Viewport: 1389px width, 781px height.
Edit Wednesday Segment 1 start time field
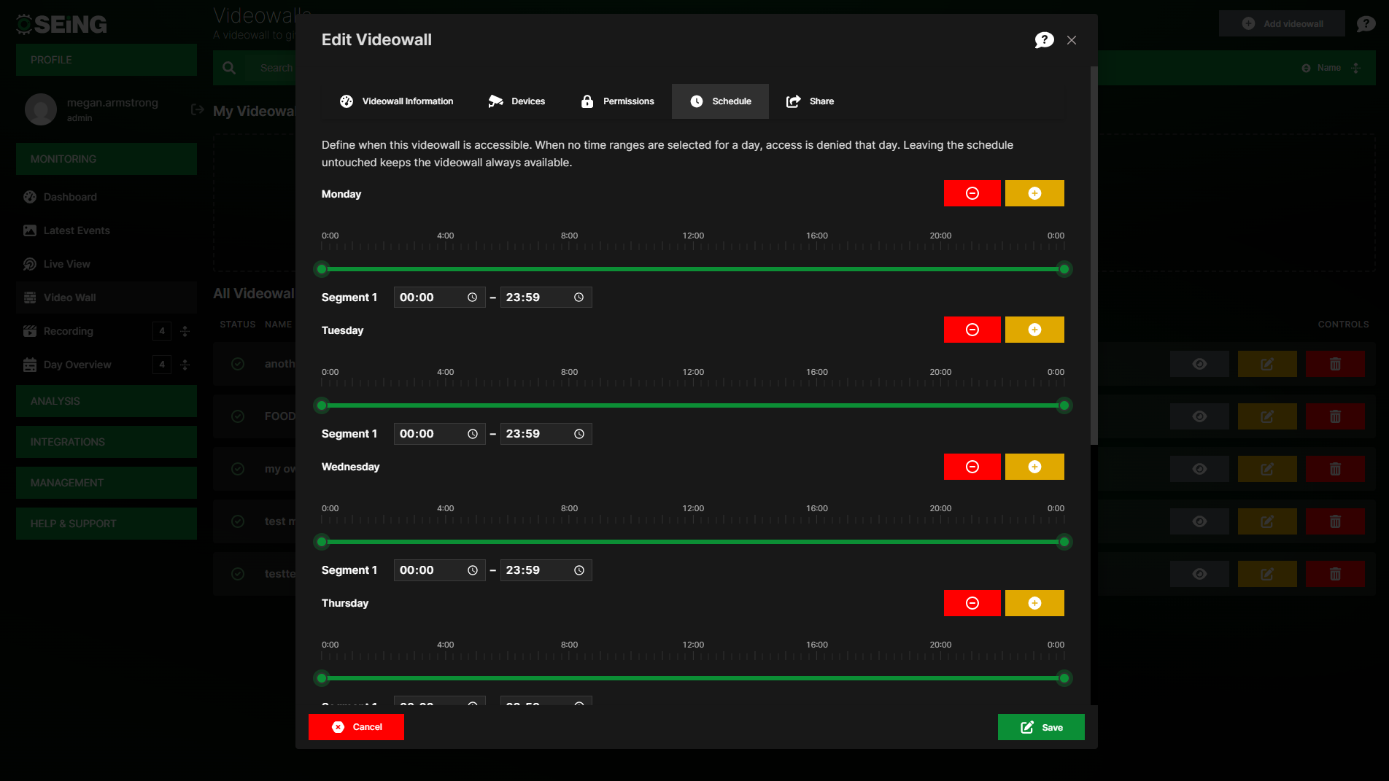coord(439,570)
